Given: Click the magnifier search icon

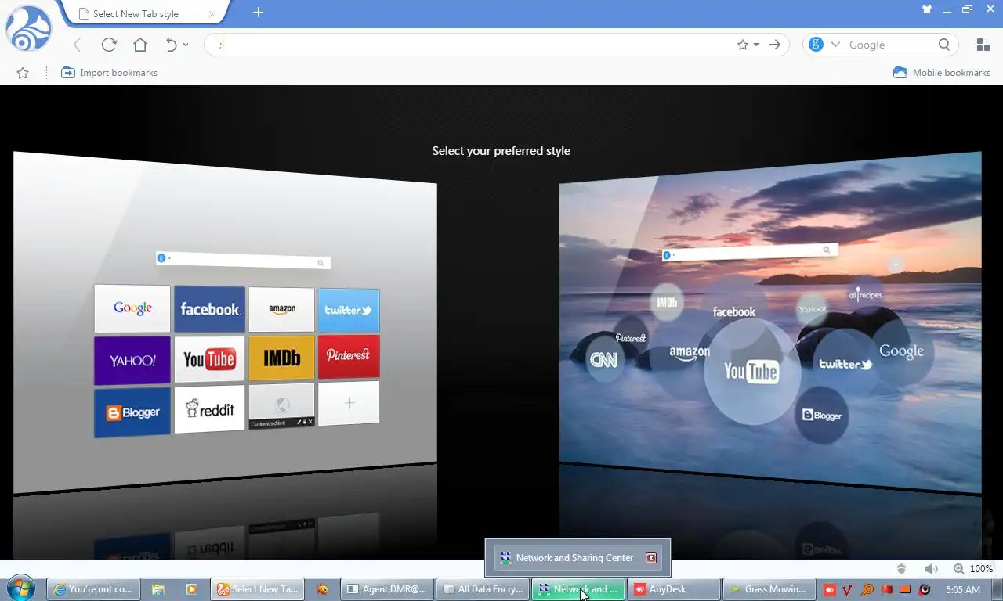Looking at the screenshot, I should (x=944, y=45).
